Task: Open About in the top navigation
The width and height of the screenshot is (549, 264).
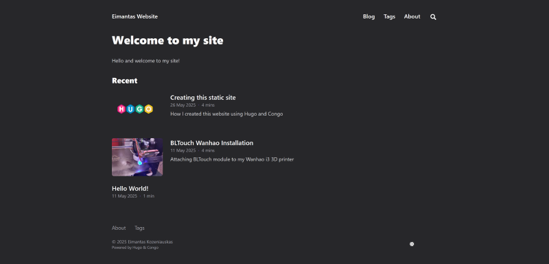Action: [x=412, y=16]
